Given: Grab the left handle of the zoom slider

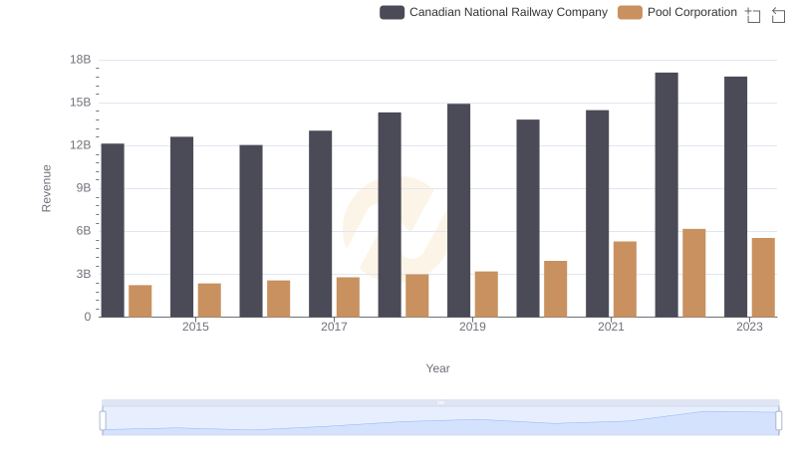Looking at the screenshot, I should tap(103, 420).
